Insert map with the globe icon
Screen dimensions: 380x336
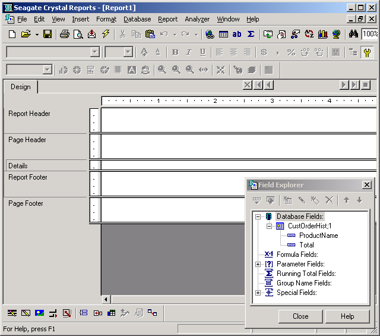click(x=337, y=34)
